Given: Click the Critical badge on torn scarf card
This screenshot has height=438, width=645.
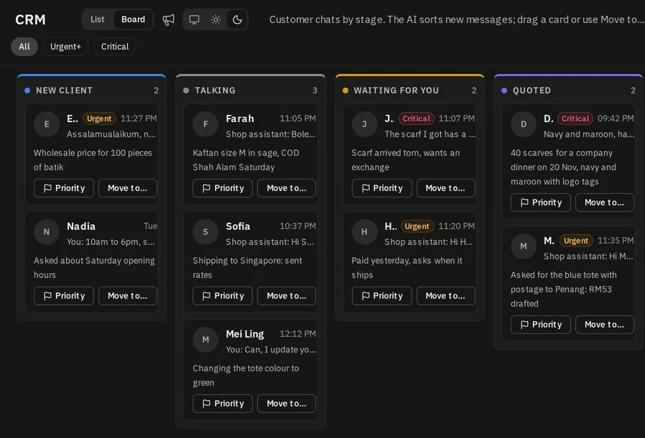Looking at the screenshot, I should click(417, 118).
